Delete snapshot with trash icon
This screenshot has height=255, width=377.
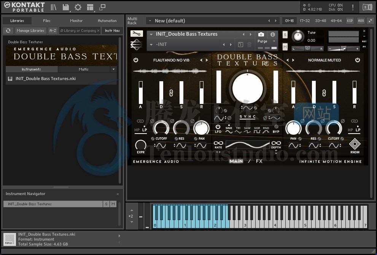[249, 44]
